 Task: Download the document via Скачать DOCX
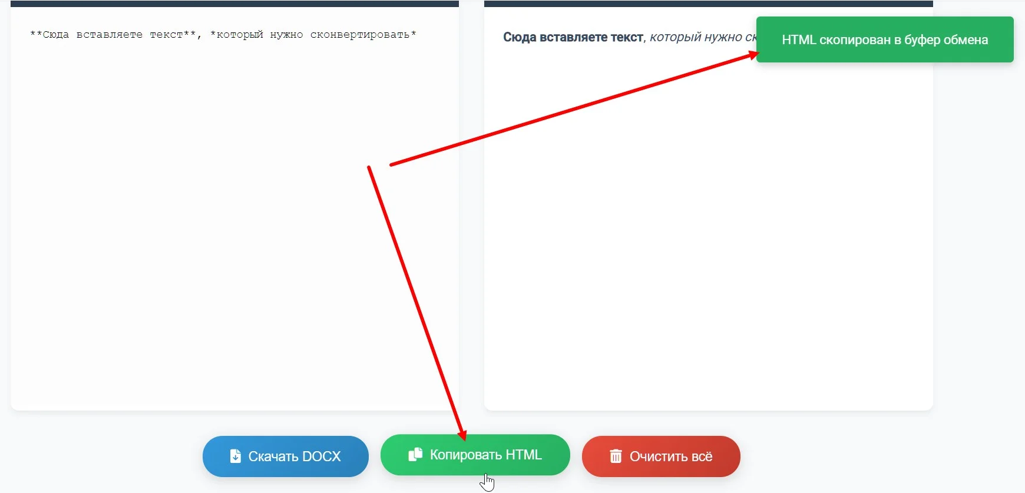pos(286,456)
